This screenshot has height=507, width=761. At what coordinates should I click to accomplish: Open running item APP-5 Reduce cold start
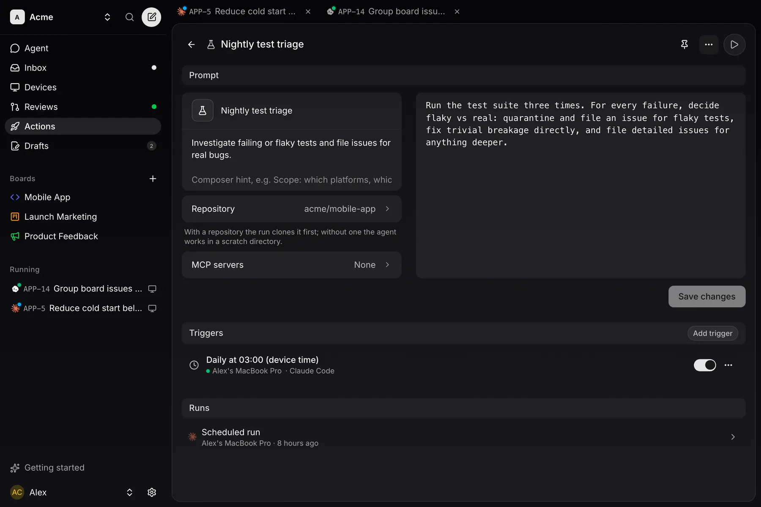point(83,308)
